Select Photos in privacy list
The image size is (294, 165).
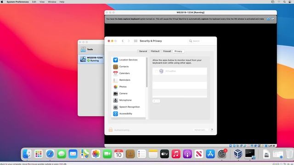point(129,87)
